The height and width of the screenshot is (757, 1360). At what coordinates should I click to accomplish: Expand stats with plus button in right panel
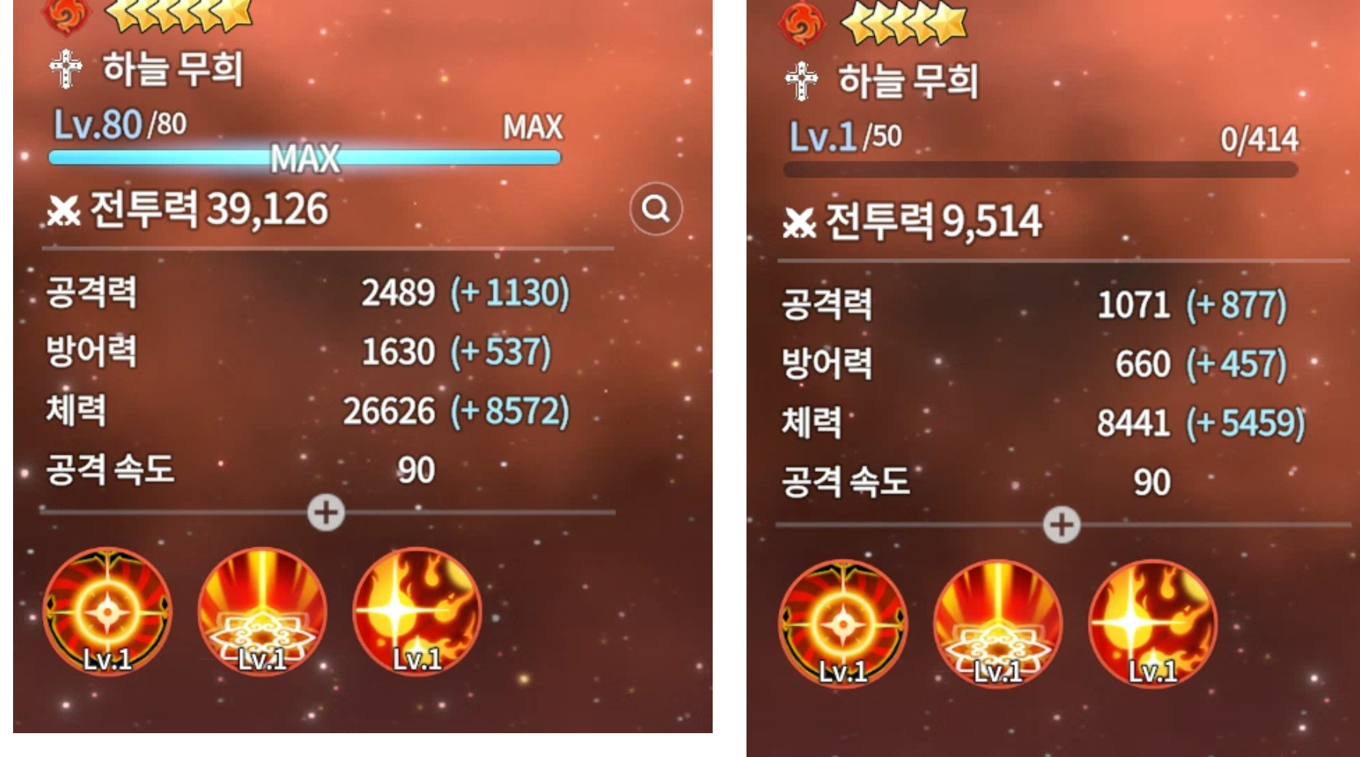click(1062, 525)
